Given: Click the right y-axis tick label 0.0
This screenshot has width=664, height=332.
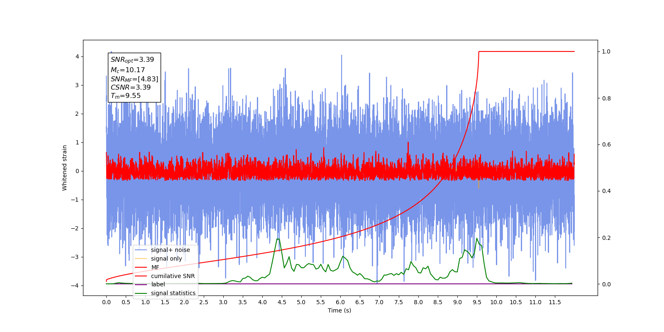Looking at the screenshot, I should click(x=606, y=284).
